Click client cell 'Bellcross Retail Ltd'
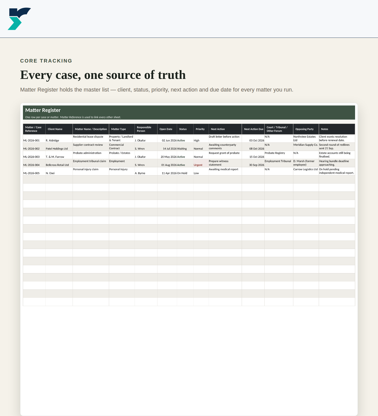 (x=59, y=163)
